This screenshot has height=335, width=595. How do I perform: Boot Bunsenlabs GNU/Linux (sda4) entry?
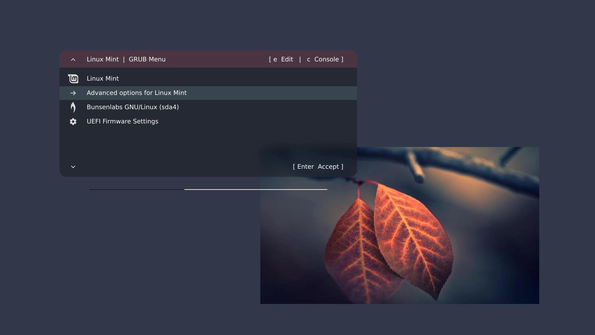(x=208, y=107)
